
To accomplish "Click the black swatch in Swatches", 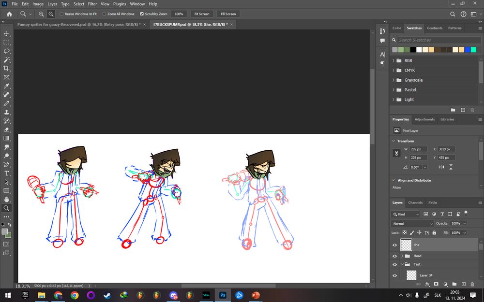I will click(413, 49).
